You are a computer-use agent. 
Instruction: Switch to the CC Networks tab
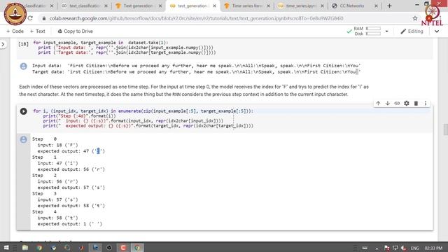[x=352, y=6]
